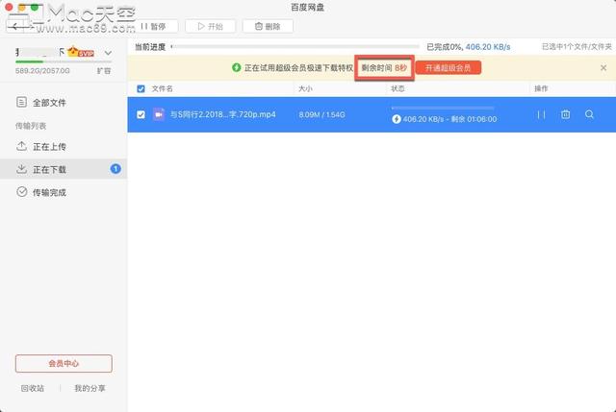Click the SVIP crown badge
Image resolution: width=616 pixels, height=412 pixels.
(81, 52)
